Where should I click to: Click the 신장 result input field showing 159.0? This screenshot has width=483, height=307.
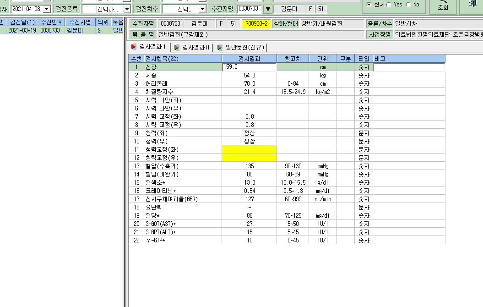(x=249, y=67)
